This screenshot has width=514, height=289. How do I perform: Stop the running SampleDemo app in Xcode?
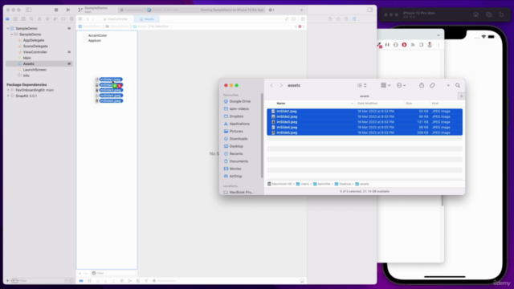[56, 10]
